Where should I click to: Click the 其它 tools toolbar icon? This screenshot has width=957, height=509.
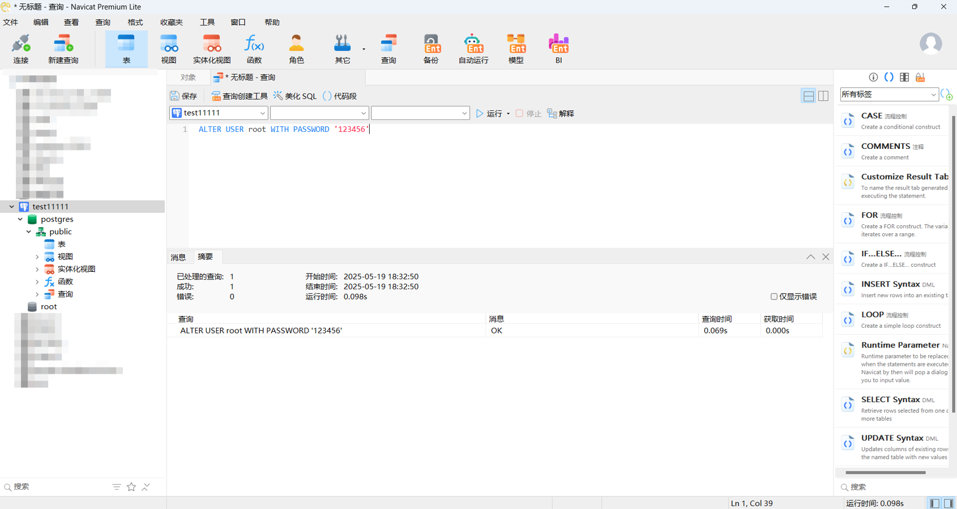click(343, 49)
